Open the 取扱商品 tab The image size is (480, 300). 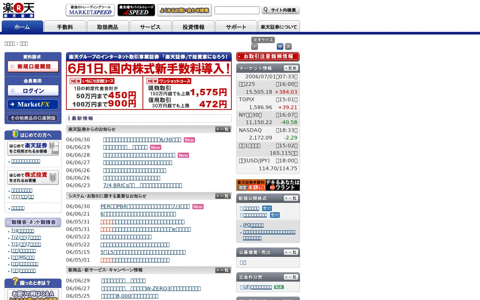(108, 27)
